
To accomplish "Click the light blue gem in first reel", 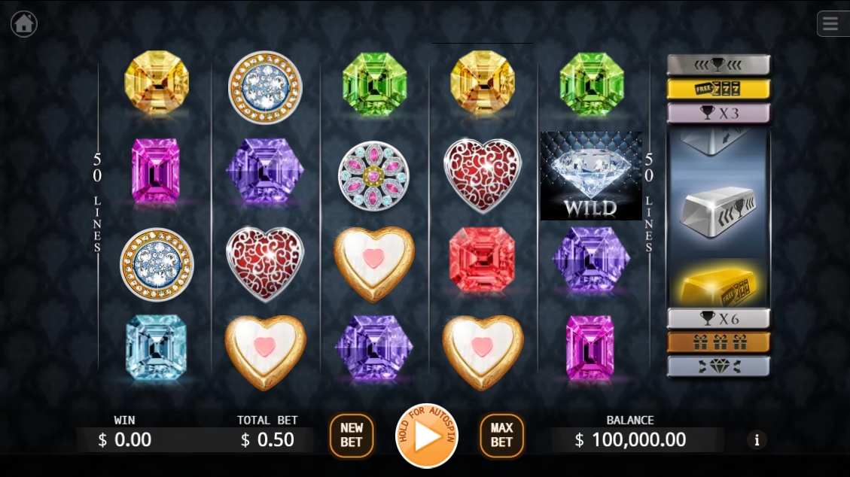I will pyautogui.click(x=156, y=348).
